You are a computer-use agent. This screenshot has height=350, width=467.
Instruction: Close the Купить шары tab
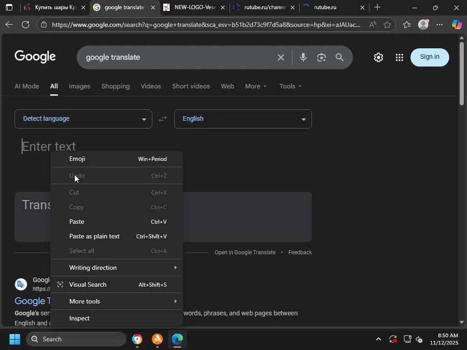point(83,7)
